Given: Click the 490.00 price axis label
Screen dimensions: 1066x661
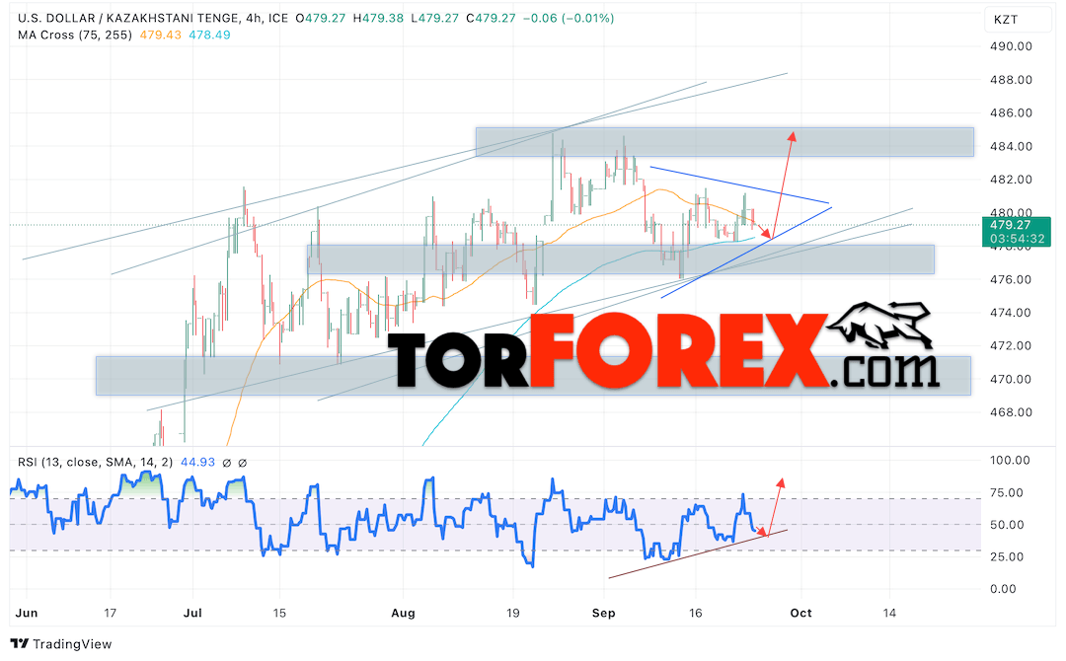Looking at the screenshot, I should [x=1011, y=46].
